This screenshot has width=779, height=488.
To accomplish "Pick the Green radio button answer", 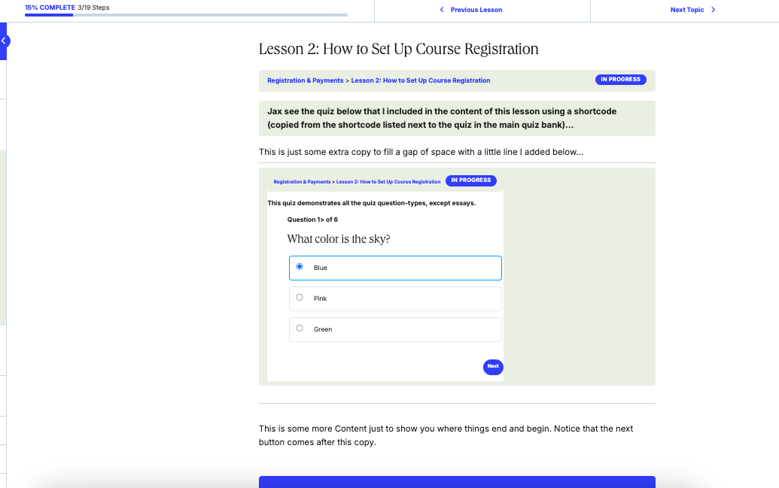I will (300, 329).
